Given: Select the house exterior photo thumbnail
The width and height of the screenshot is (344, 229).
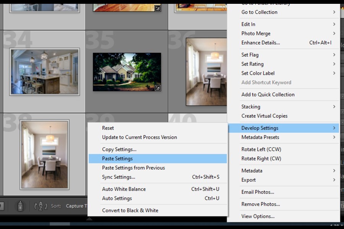Looking at the screenshot, I should coord(127,72).
